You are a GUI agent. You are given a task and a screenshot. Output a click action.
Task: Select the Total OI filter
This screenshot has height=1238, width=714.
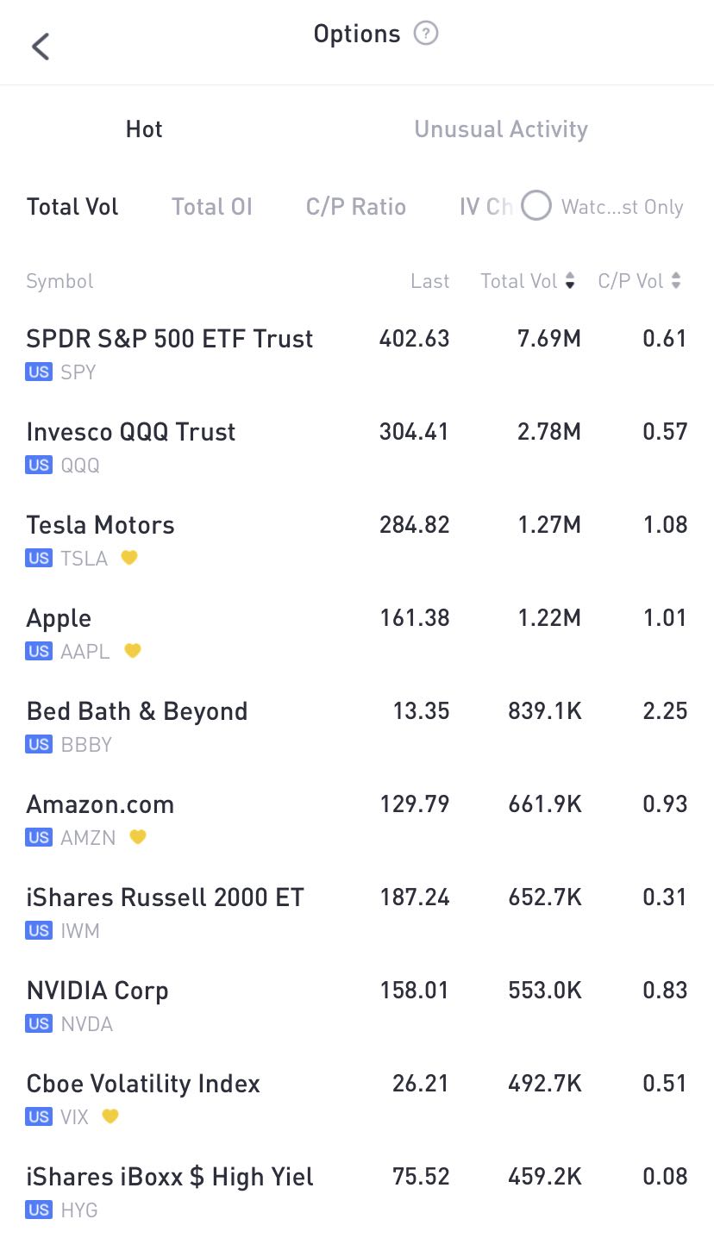(x=211, y=207)
